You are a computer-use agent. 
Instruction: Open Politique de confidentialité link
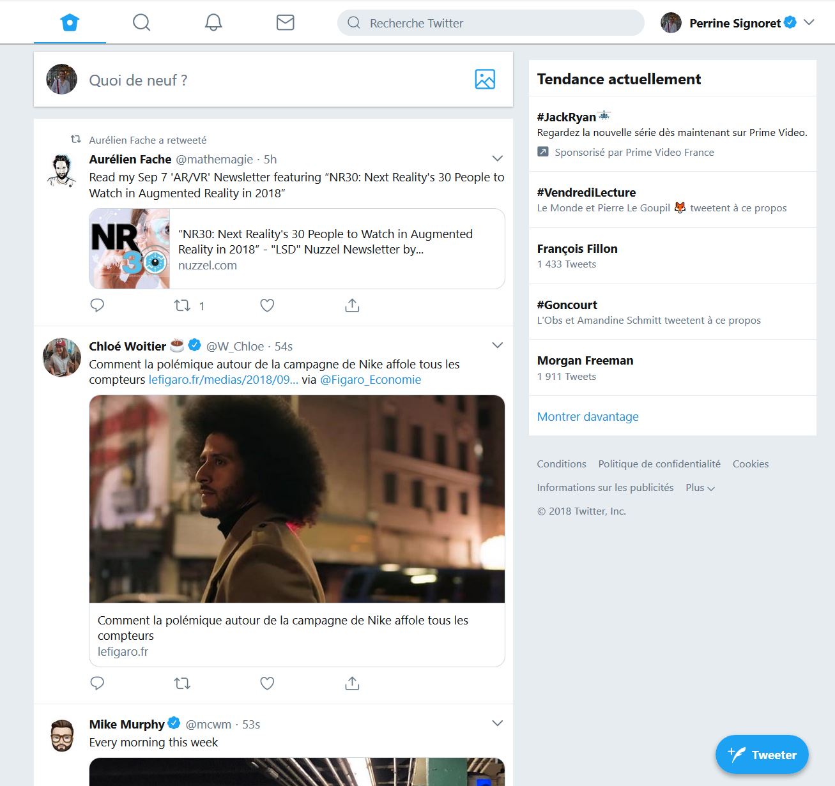point(659,464)
